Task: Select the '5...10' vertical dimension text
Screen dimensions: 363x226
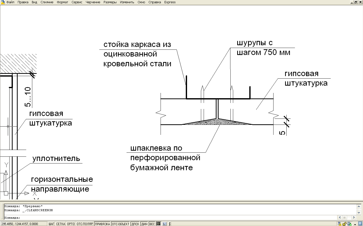Action: 28,97
